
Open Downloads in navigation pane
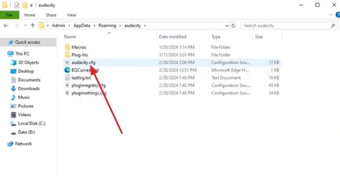point(29,89)
